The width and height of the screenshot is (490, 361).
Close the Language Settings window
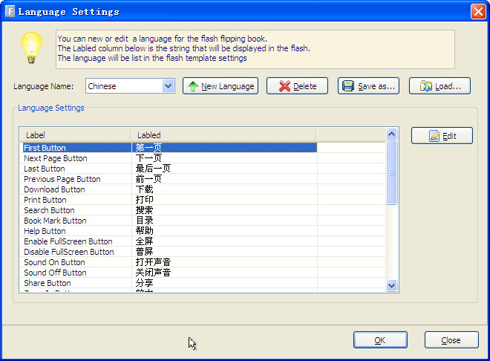[478, 12]
